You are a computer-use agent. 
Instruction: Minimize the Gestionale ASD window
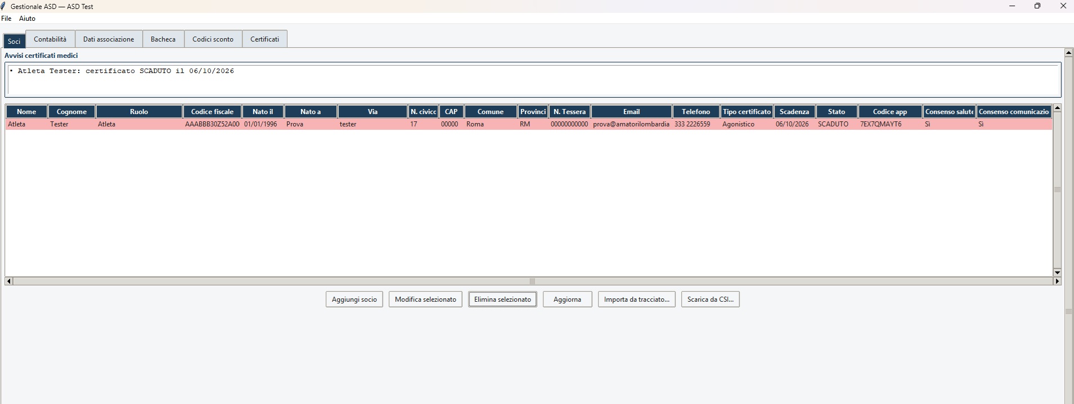click(x=1012, y=6)
